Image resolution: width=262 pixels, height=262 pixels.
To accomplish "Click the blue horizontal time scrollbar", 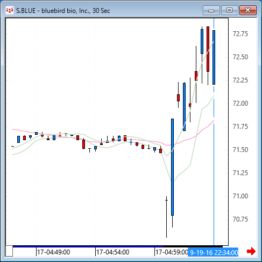I will click(x=88, y=246).
